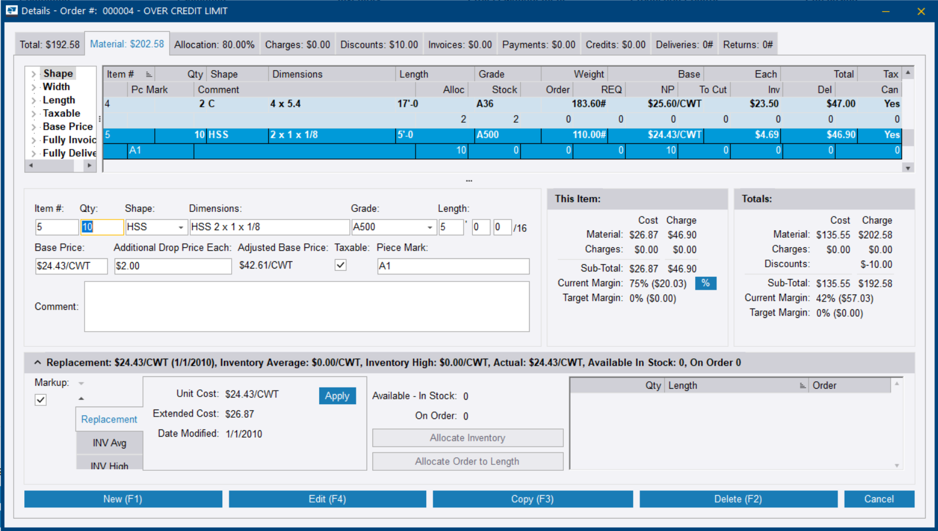Click the up arrow above the Replacement tab
Image resolution: width=938 pixels, height=531 pixels.
point(82,399)
